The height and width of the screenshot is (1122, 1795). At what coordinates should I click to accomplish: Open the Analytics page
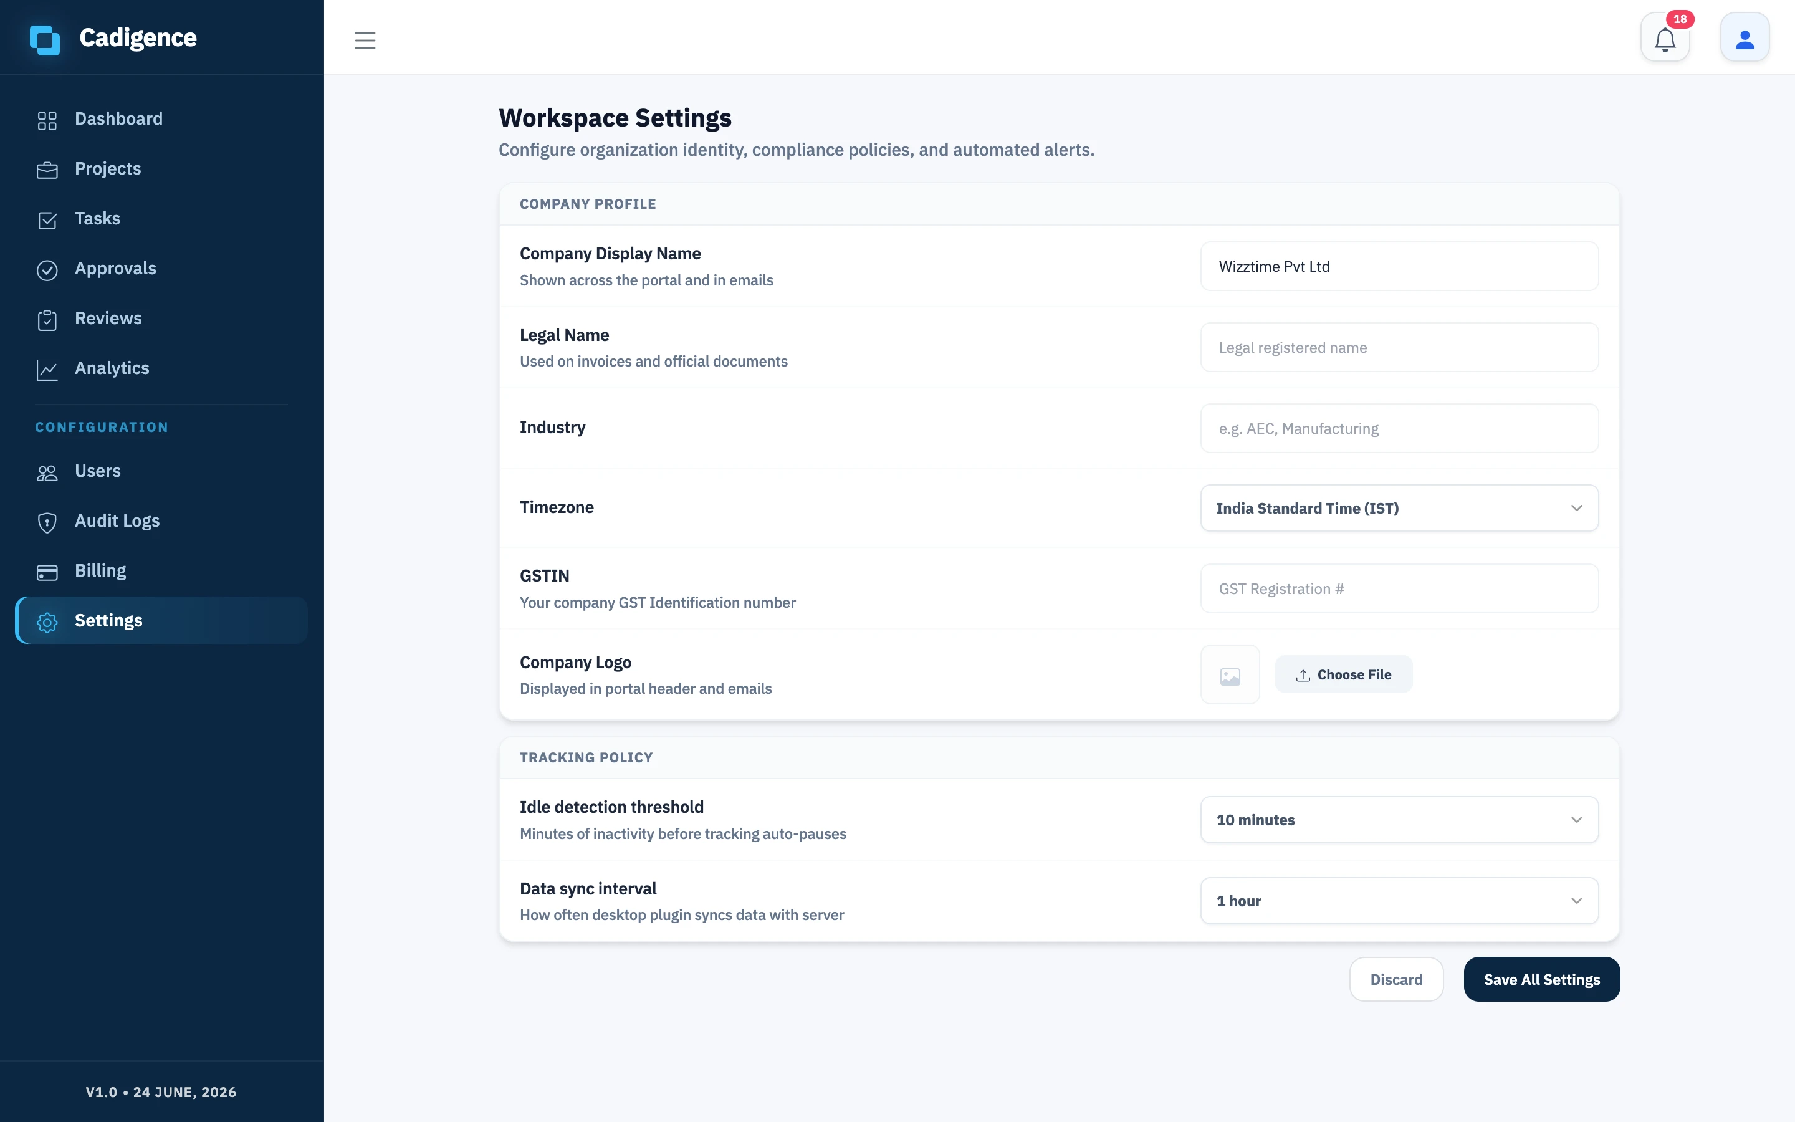coord(161,368)
